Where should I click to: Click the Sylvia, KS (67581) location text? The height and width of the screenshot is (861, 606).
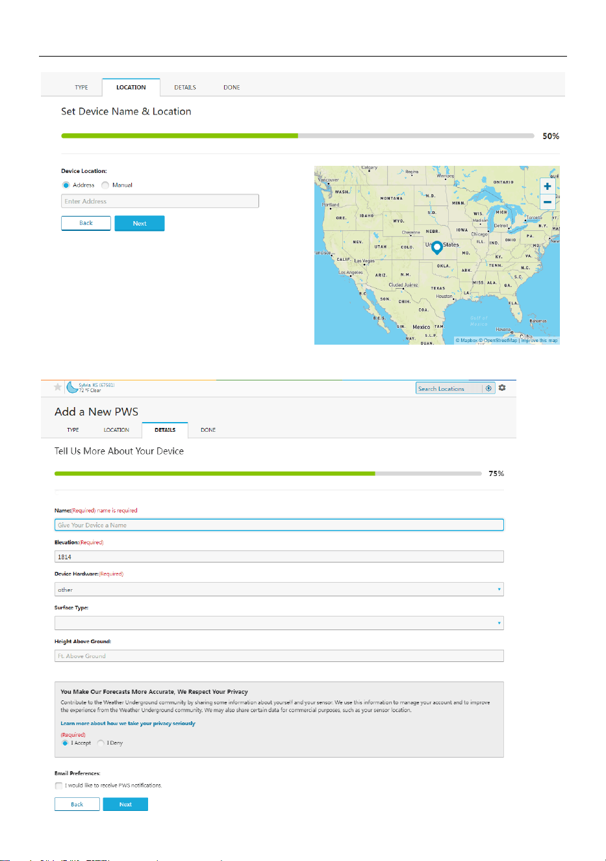tap(97, 385)
